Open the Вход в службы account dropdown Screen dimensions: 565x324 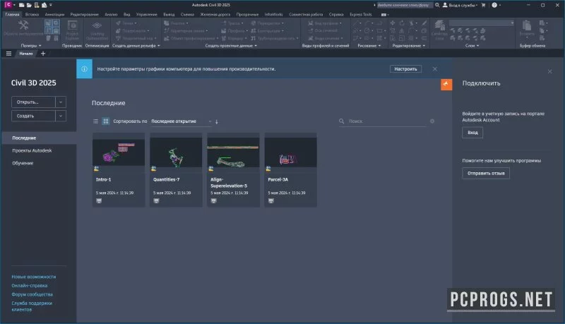click(x=460, y=5)
